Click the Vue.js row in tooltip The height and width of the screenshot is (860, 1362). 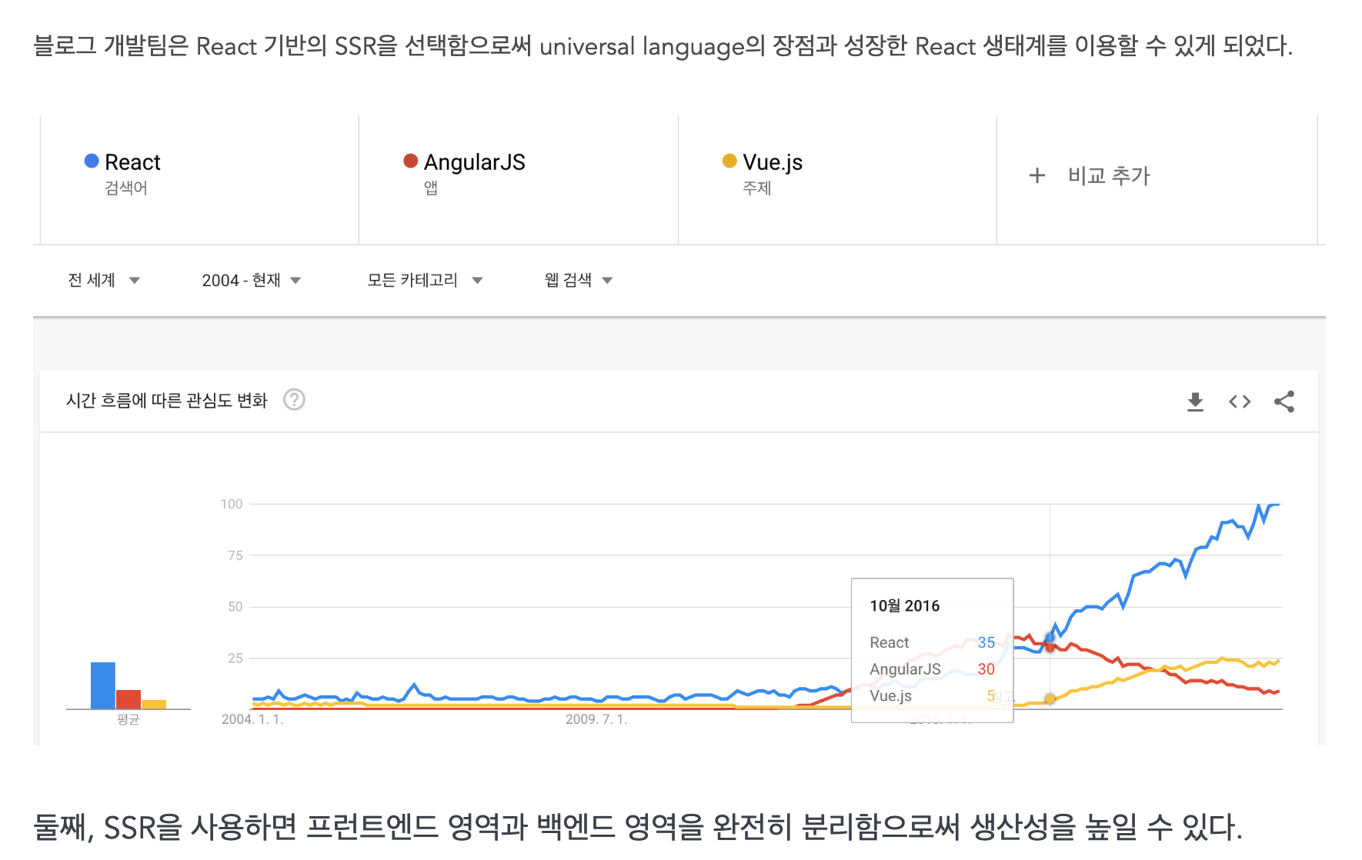pos(932,695)
